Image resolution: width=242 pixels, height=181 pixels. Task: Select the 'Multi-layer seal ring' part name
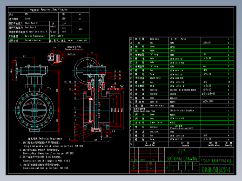[x=144, y=111]
